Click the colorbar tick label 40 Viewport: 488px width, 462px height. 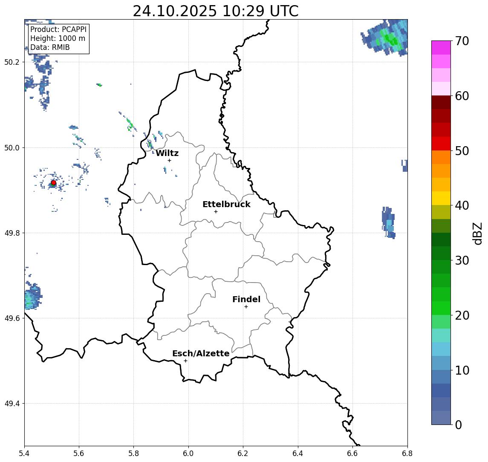(x=462, y=205)
